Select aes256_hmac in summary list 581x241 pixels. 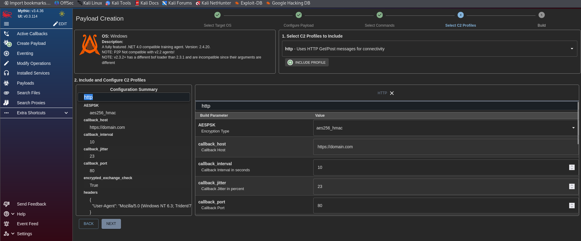point(103,113)
